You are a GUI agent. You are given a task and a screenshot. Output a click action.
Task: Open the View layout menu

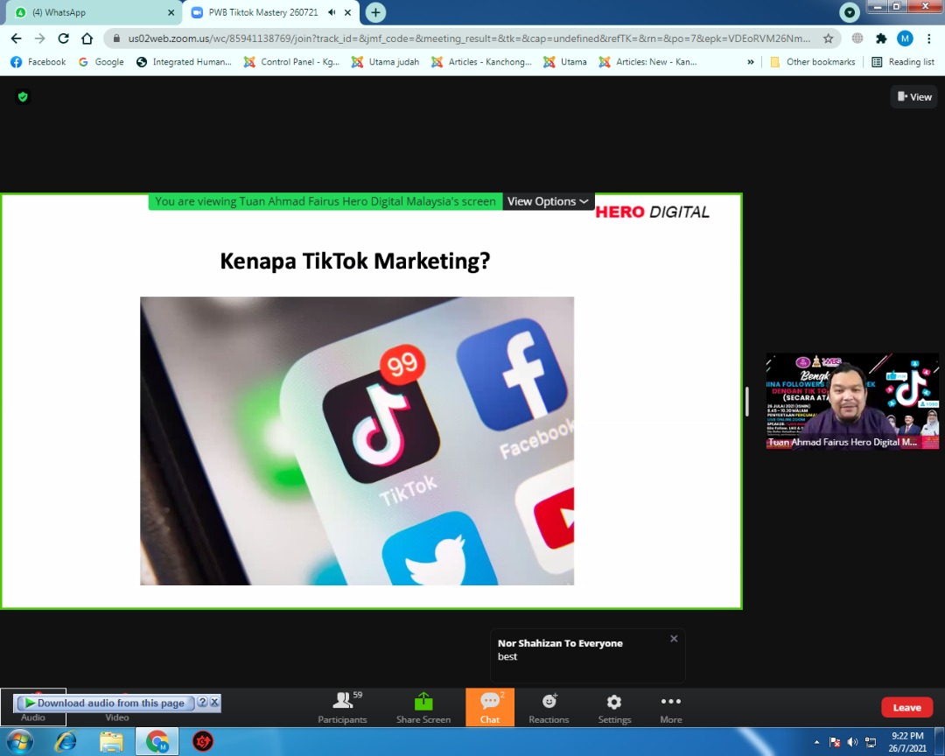(914, 97)
